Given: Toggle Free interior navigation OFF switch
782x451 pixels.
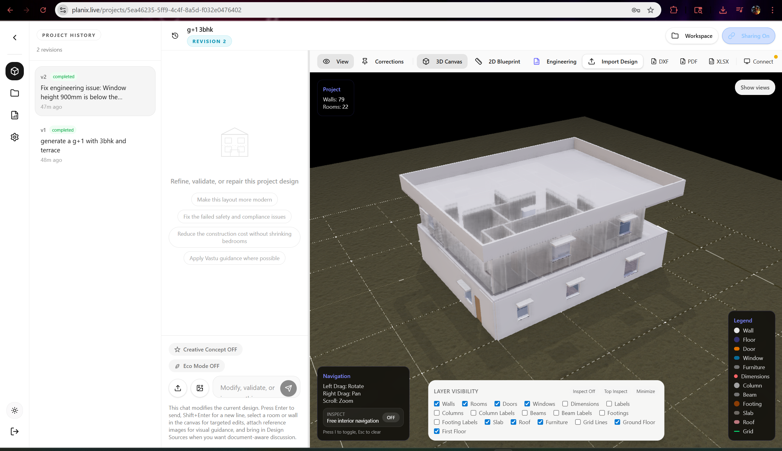Looking at the screenshot, I should tap(391, 417).
